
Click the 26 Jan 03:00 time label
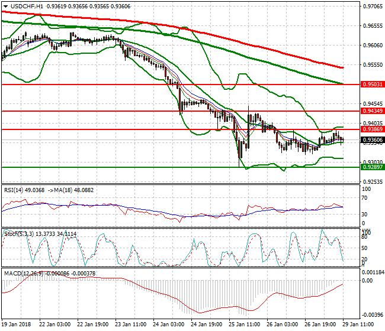click(282, 324)
